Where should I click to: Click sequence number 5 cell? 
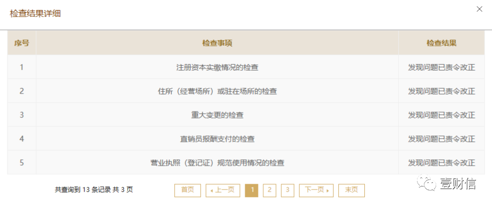coord(22,163)
